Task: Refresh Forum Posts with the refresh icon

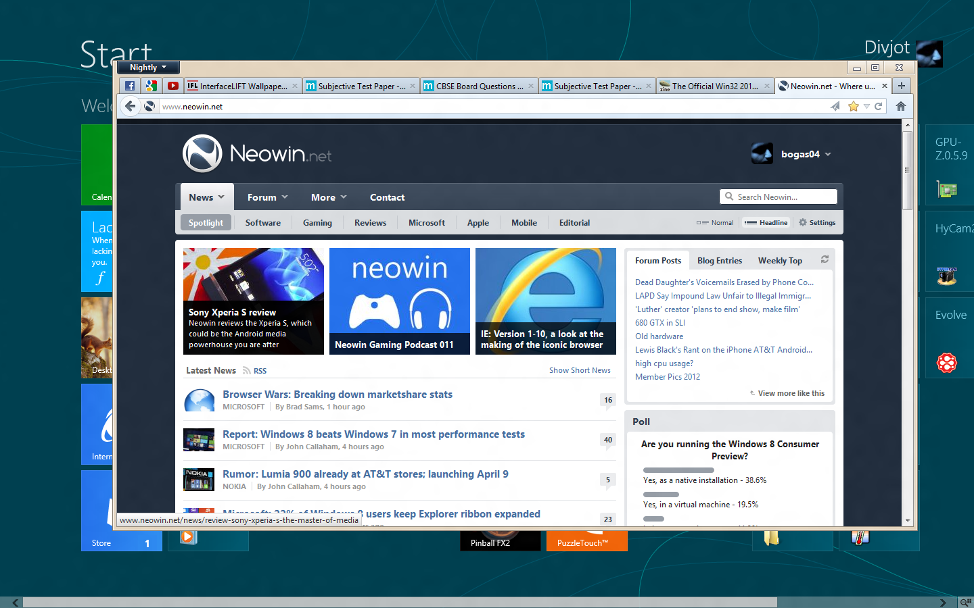Action: (x=824, y=259)
